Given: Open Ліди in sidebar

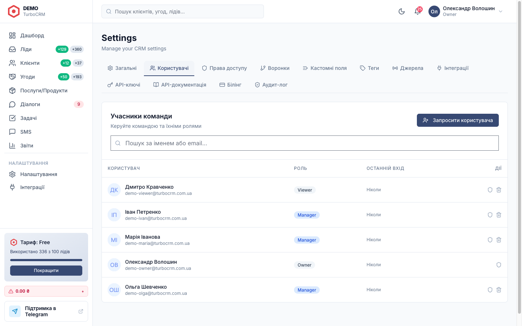Looking at the screenshot, I should pyautogui.click(x=46, y=49).
